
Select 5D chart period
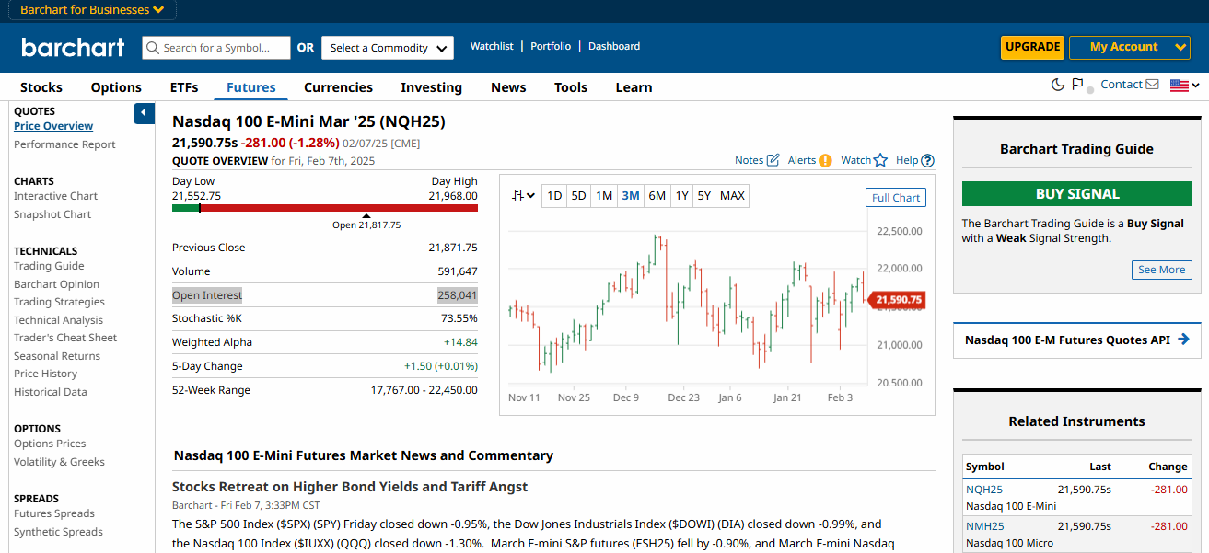pos(578,196)
